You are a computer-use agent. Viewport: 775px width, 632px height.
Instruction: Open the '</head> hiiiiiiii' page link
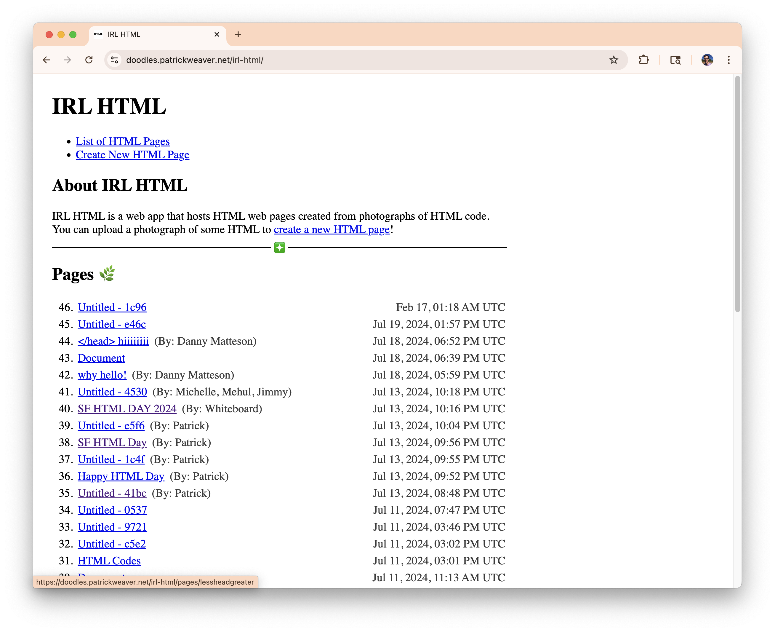pos(113,341)
